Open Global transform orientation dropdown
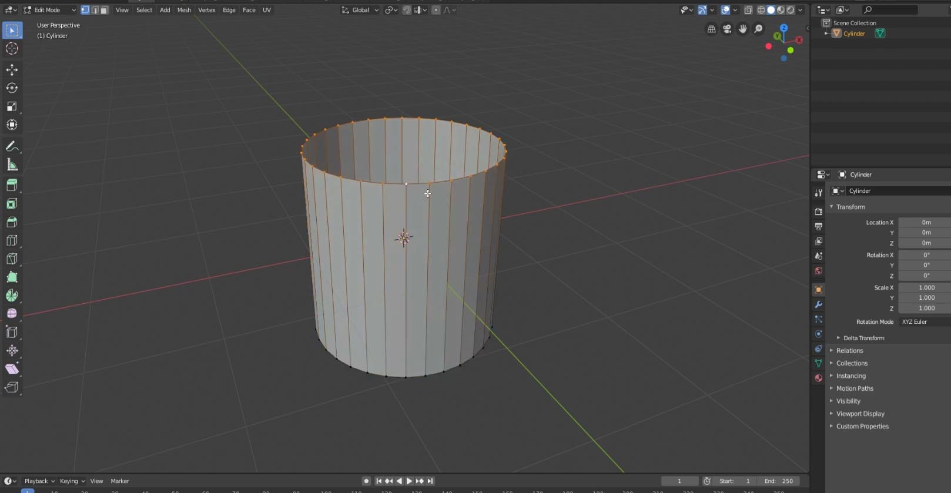This screenshot has height=493, width=951. [x=360, y=10]
